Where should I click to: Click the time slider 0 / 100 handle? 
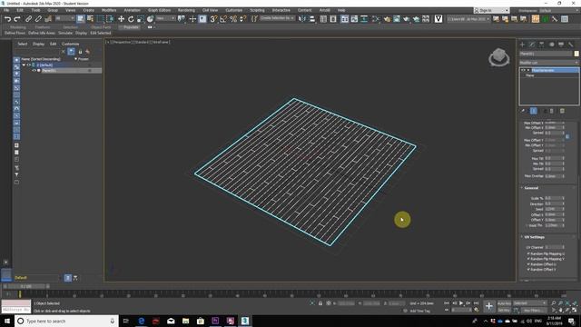[26, 286]
